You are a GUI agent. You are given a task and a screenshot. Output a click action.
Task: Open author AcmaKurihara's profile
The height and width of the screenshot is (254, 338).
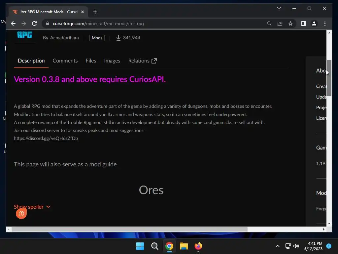(64, 38)
